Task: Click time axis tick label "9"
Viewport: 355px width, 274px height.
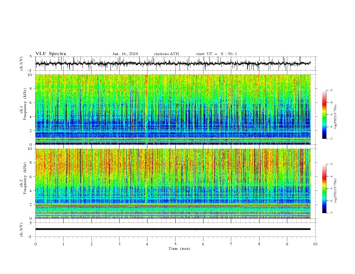Action: [287, 244]
